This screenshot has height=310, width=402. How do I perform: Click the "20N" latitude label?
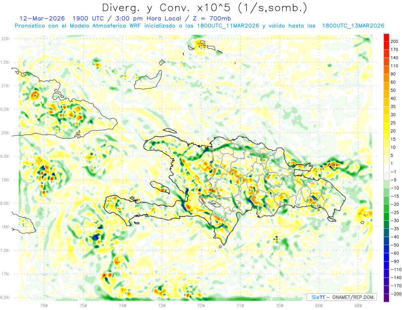[5, 133]
